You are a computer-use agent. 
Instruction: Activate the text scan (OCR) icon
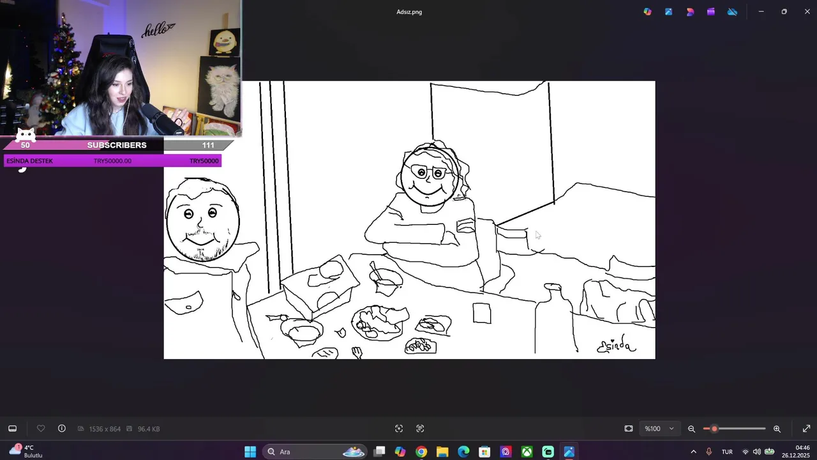[420, 429]
